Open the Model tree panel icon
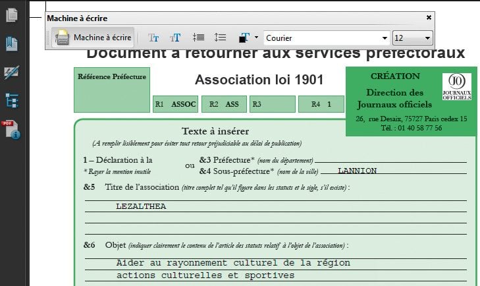This screenshot has height=286, width=480. (x=12, y=101)
